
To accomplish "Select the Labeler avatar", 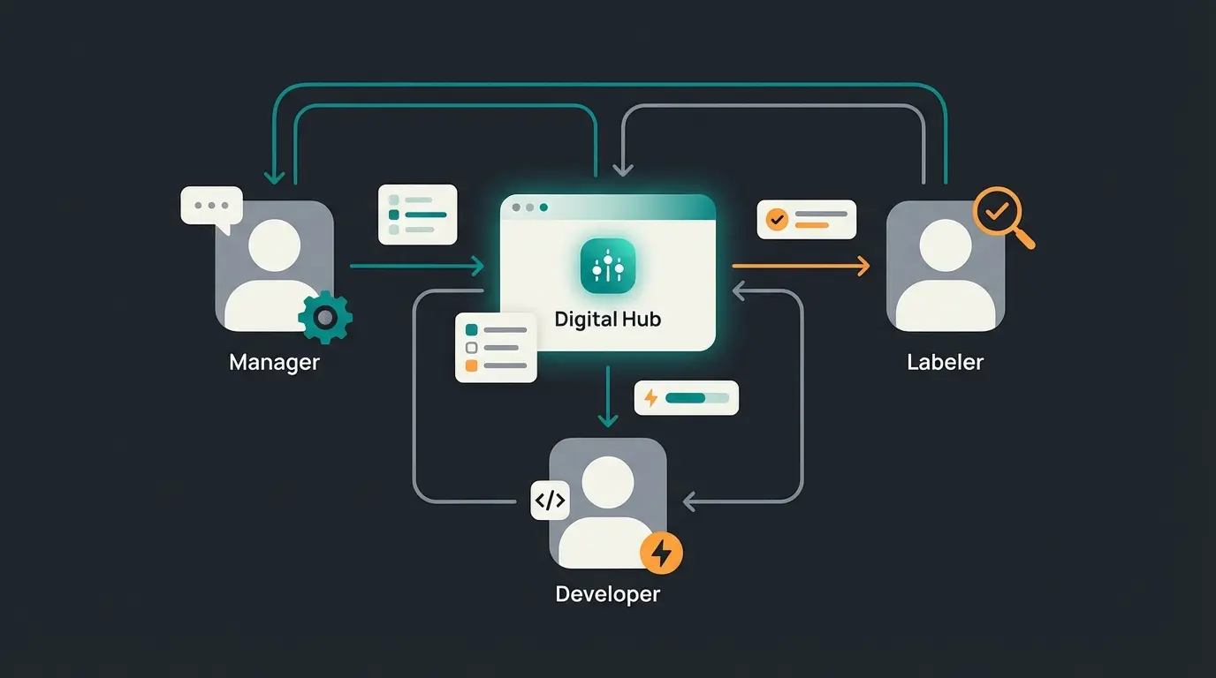I will (x=945, y=265).
